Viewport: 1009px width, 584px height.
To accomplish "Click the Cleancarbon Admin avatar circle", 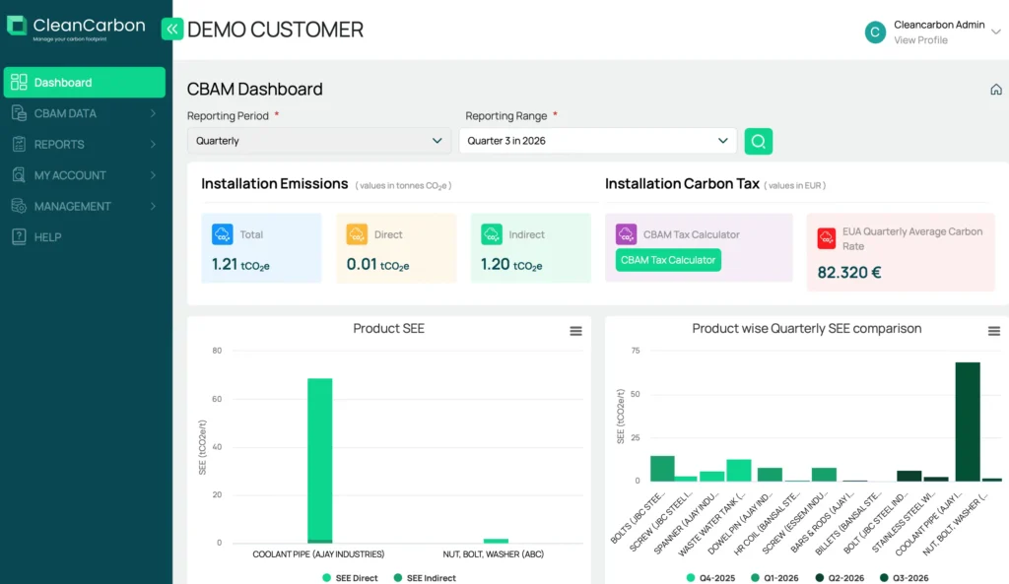I will (x=875, y=32).
